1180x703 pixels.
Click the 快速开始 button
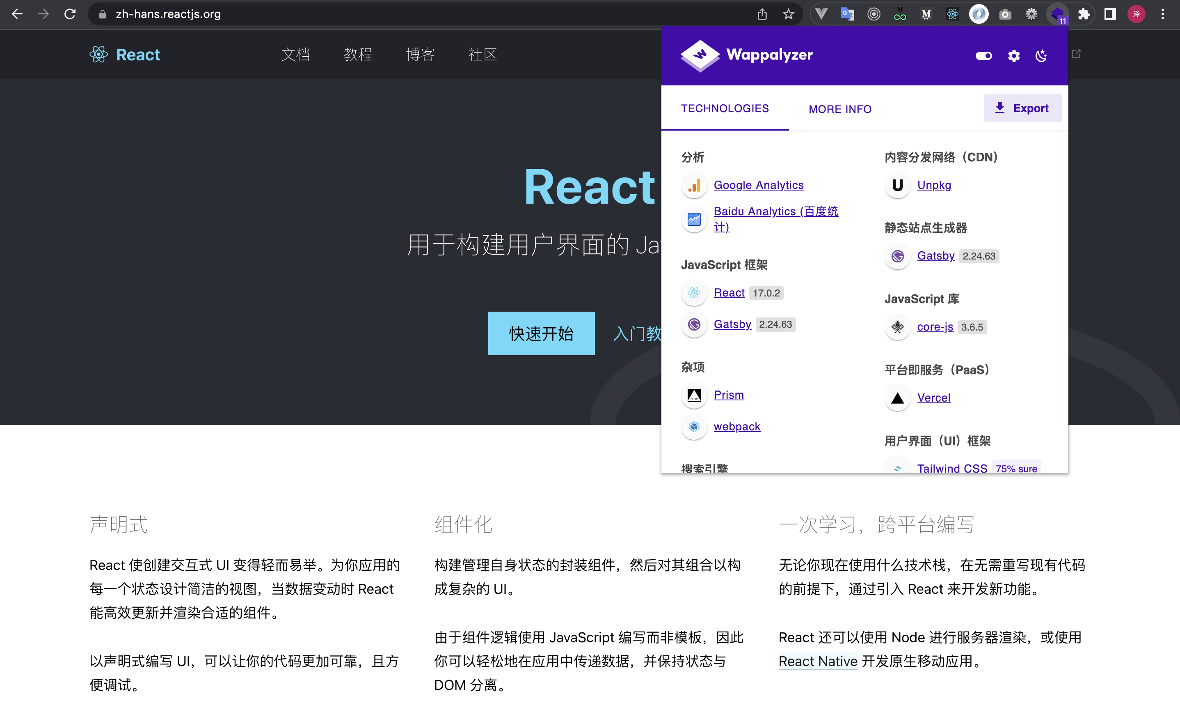tap(541, 333)
